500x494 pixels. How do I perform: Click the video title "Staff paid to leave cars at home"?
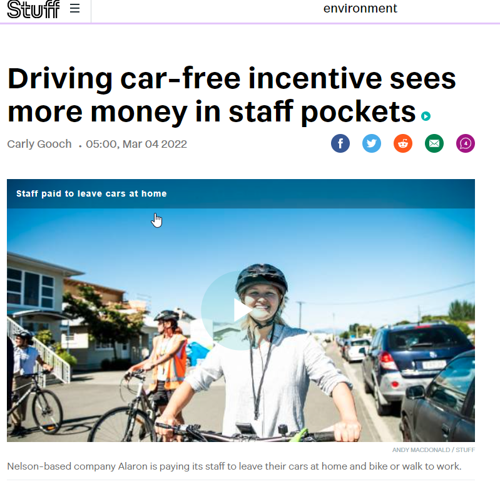coord(91,193)
